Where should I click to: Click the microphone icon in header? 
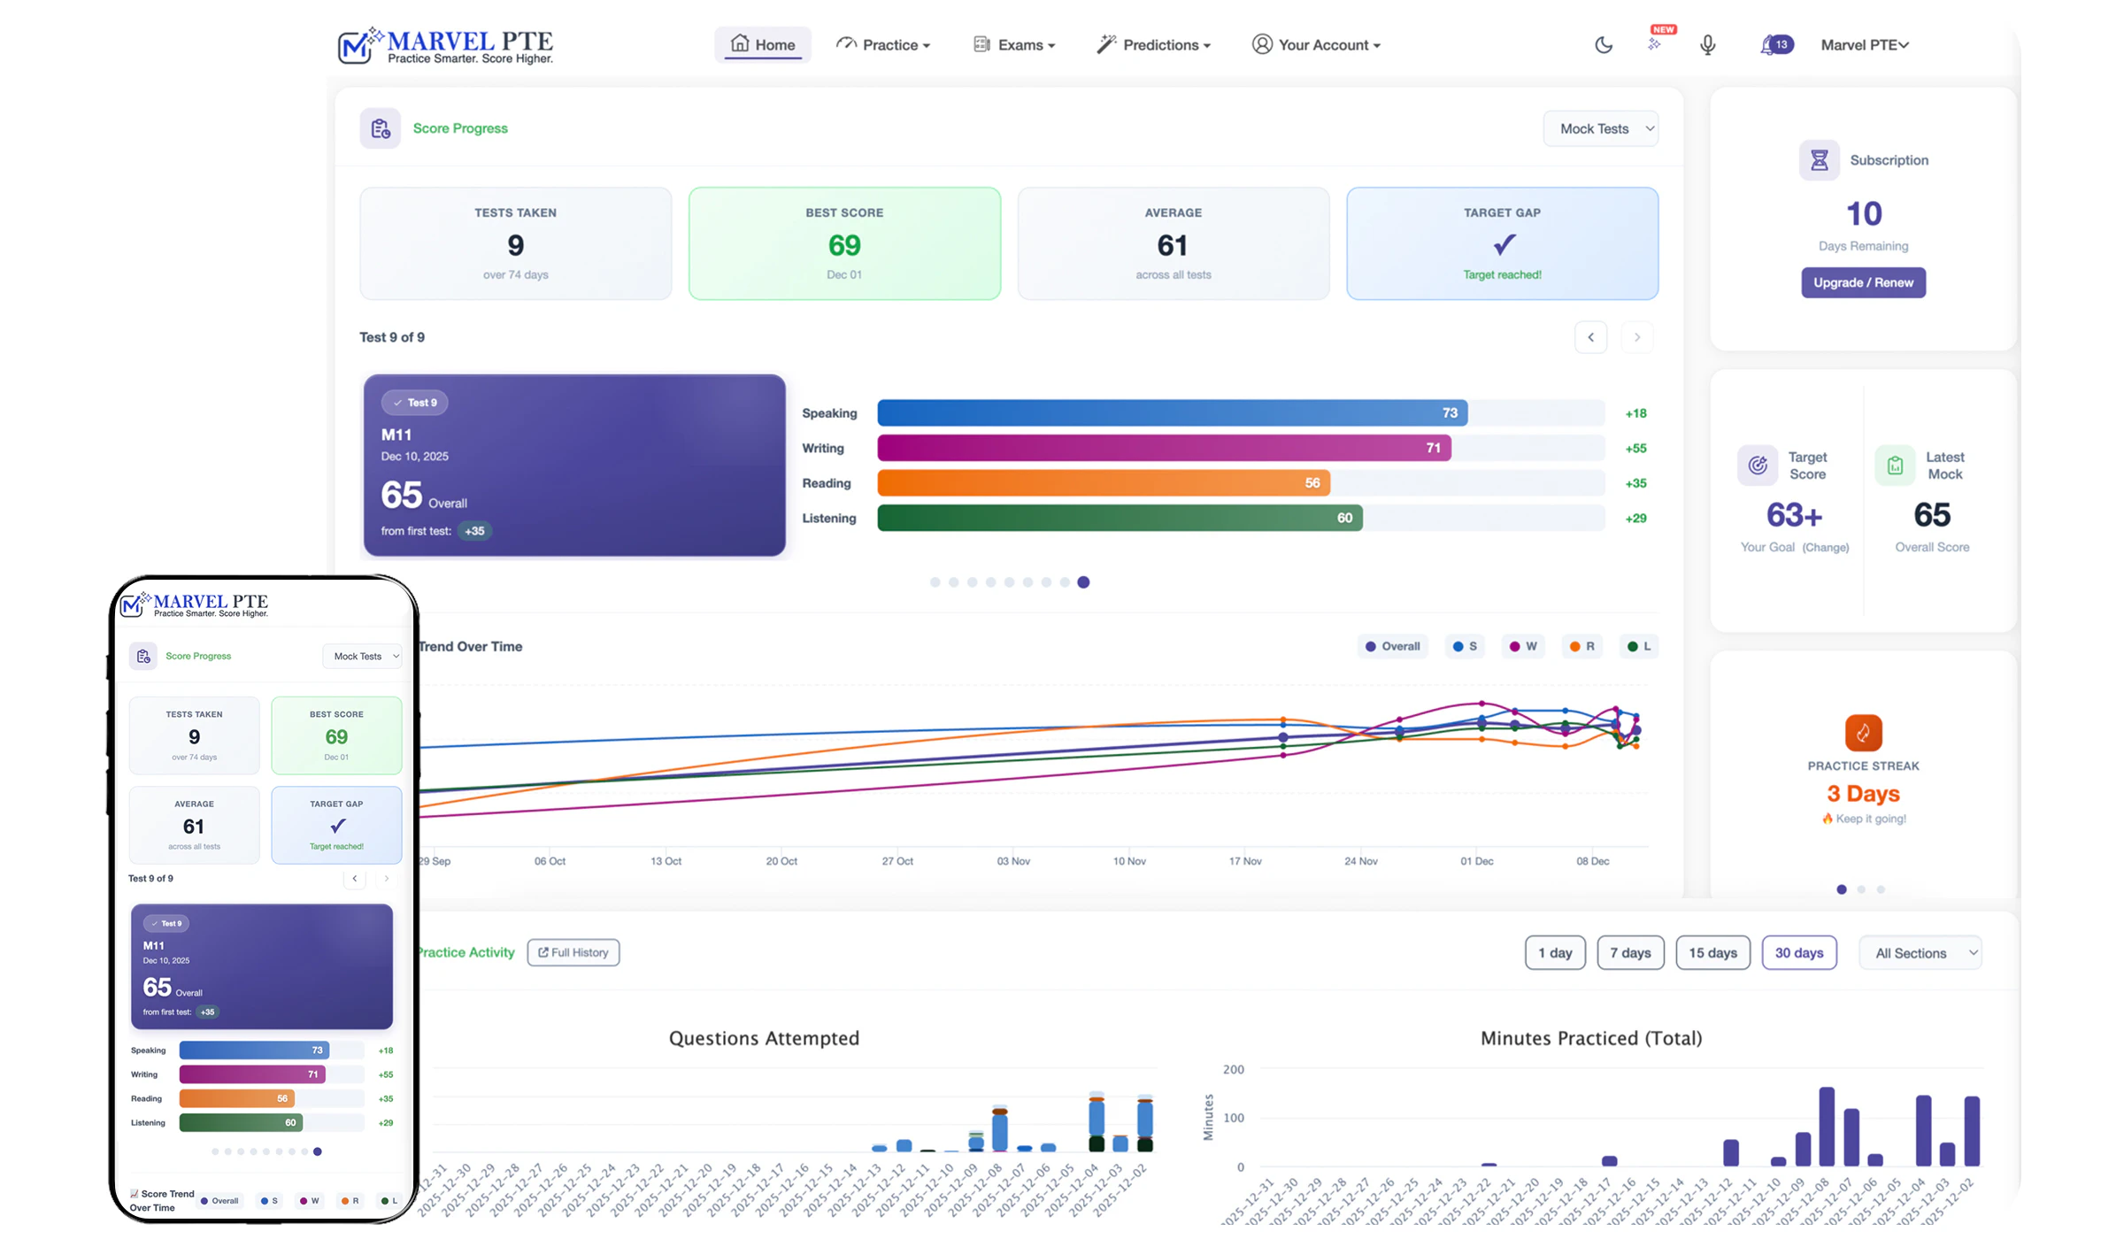point(1707,45)
